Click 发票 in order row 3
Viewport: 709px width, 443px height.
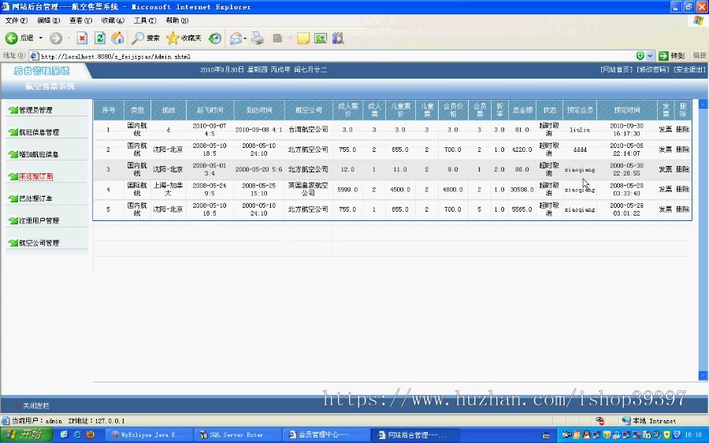[665, 169]
